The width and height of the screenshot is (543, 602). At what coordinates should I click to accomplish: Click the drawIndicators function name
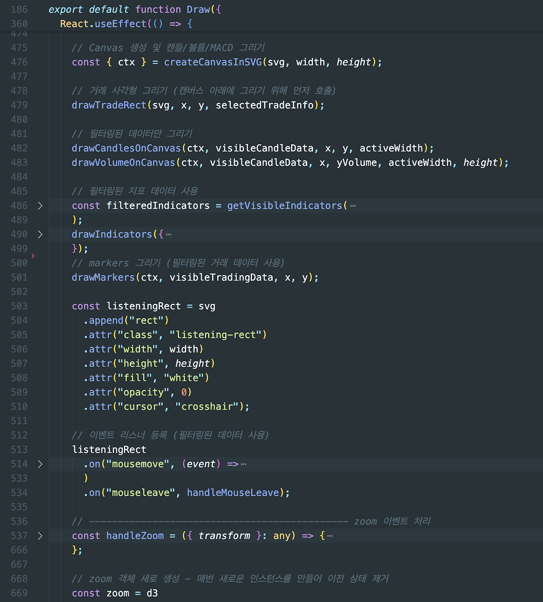coord(112,235)
